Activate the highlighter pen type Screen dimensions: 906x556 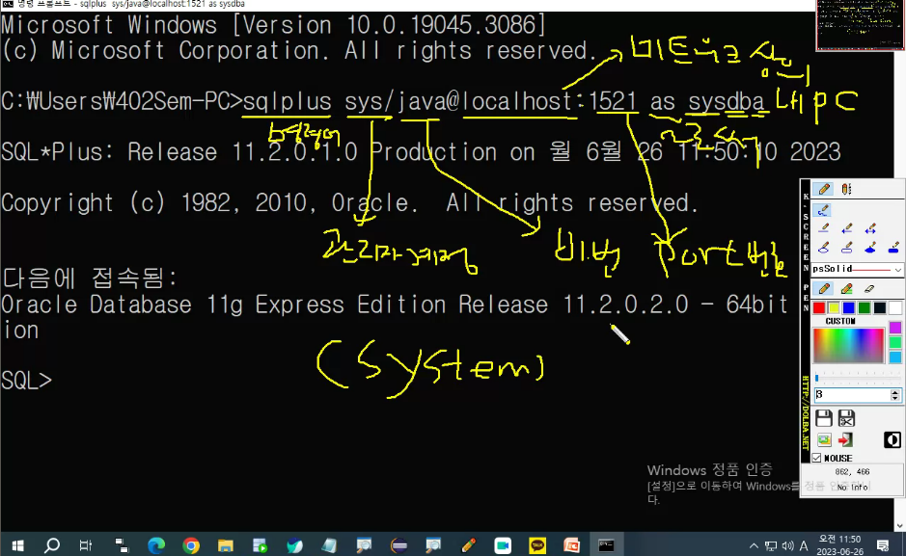[846, 288]
